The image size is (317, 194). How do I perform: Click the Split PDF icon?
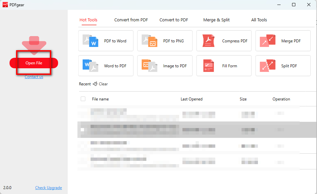(x=267, y=66)
